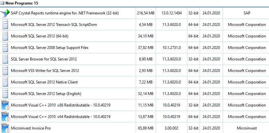This screenshot has width=269, height=133.
Task: Click icon of Microsoft VSS Writer row
Action: click(5, 70)
